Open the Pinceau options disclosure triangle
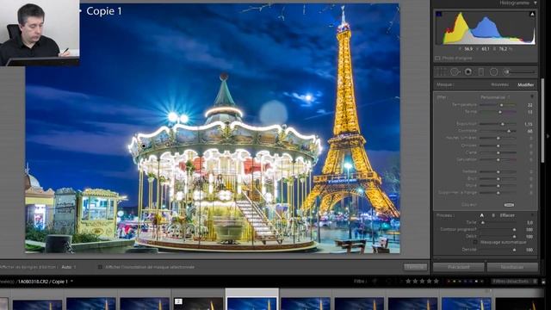 [x=532, y=215]
